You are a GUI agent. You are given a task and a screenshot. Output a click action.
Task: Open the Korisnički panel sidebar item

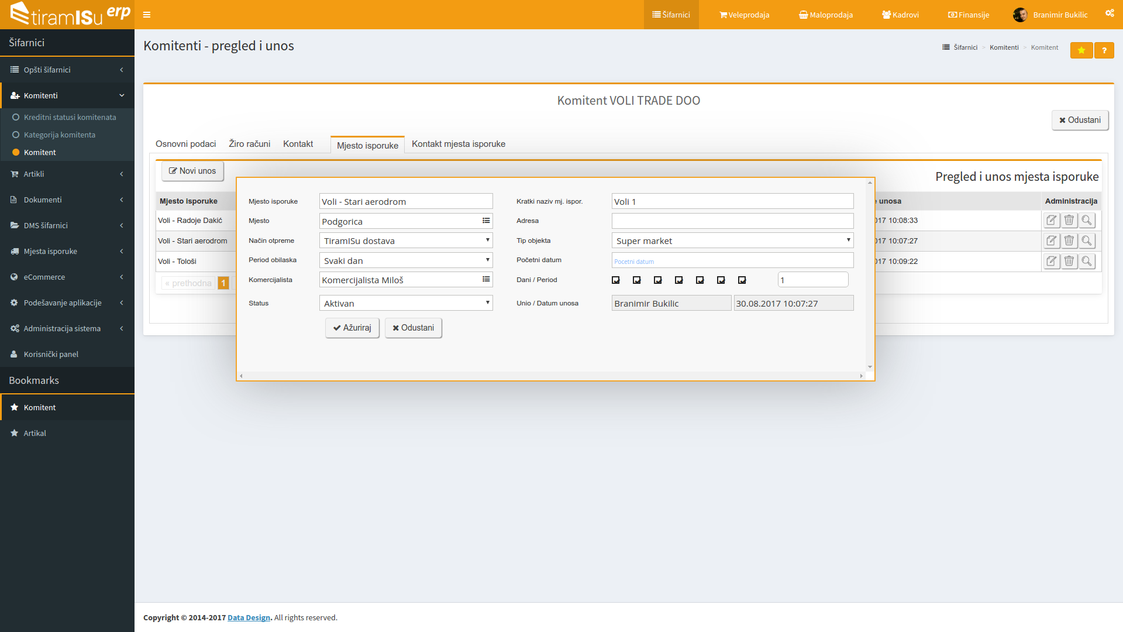pos(67,354)
